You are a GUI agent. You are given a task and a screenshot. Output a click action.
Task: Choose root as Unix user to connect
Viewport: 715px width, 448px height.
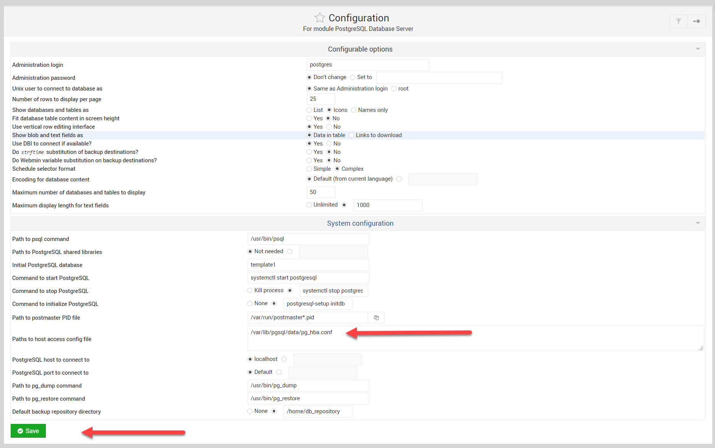[394, 89]
